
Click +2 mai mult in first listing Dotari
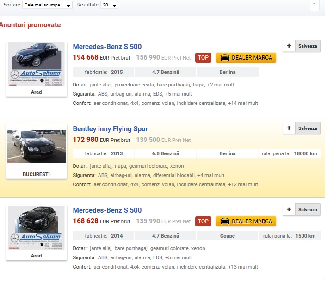[221, 85]
